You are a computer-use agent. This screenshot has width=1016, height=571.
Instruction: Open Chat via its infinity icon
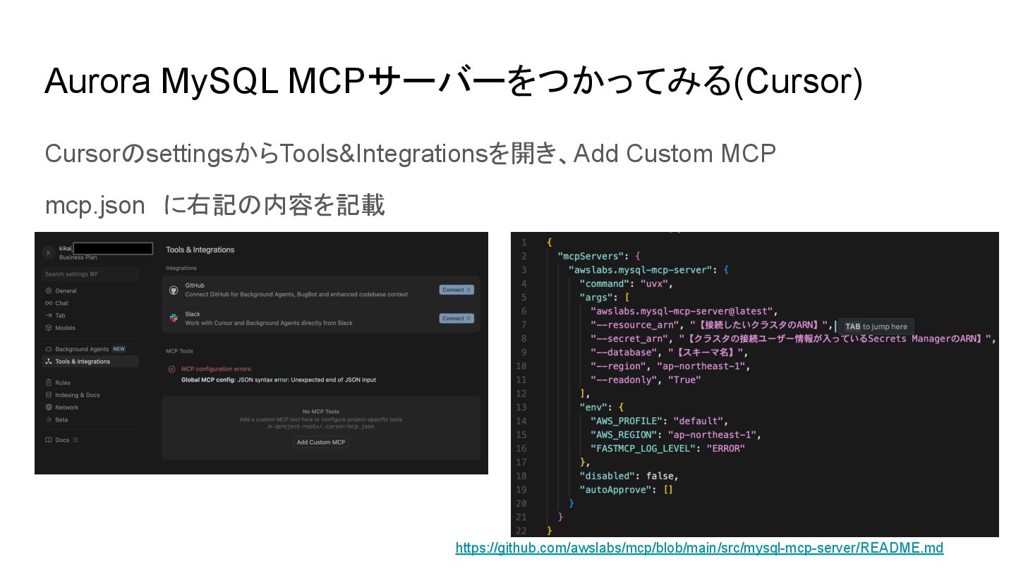point(48,303)
